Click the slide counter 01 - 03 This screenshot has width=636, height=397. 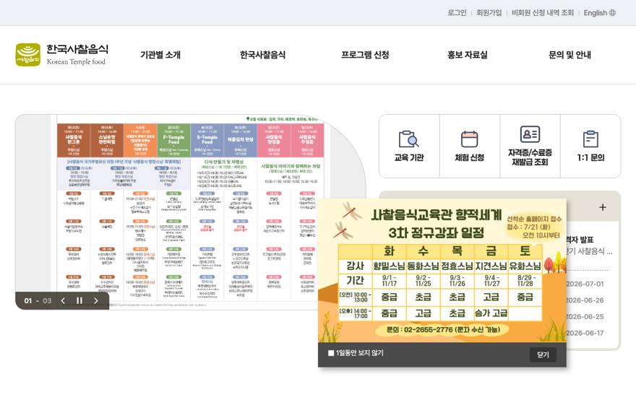(38, 300)
